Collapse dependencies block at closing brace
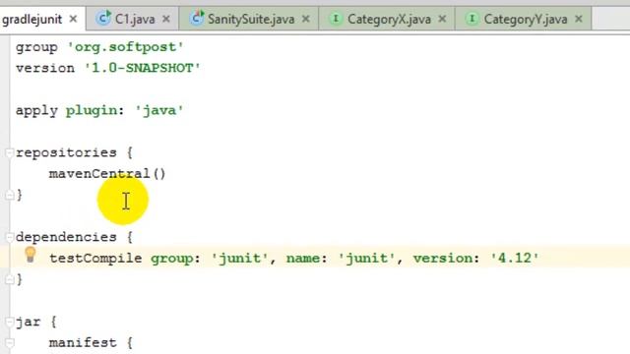 tap(9, 279)
